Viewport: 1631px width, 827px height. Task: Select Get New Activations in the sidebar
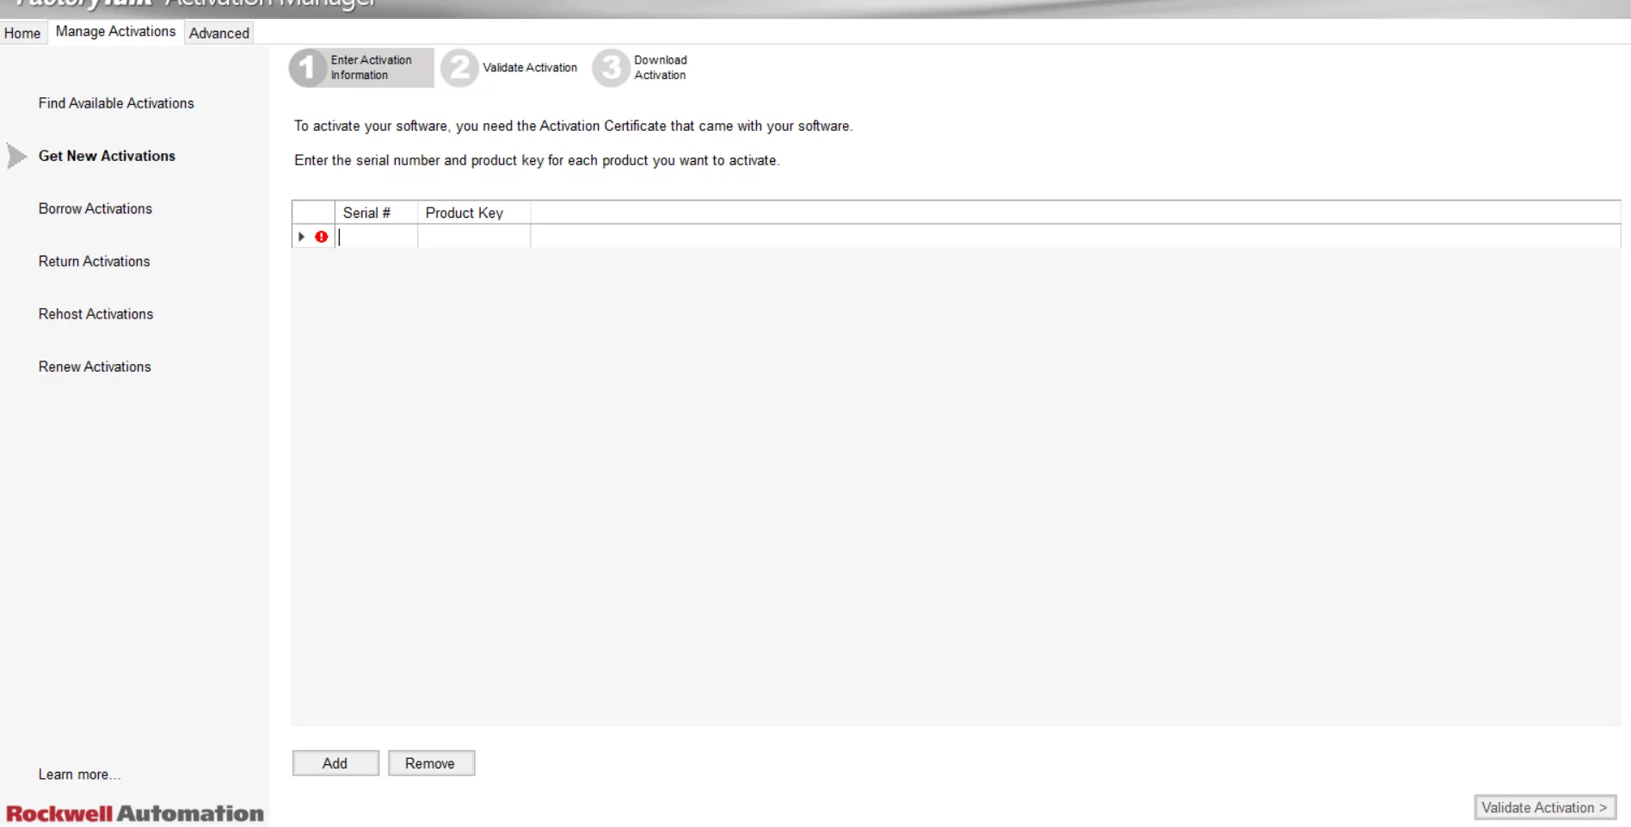[107, 156]
